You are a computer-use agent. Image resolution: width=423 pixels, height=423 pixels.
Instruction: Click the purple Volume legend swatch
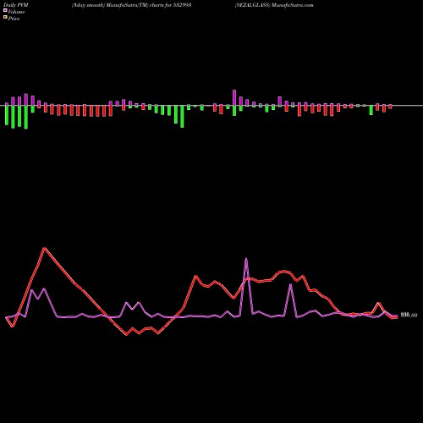5,10
